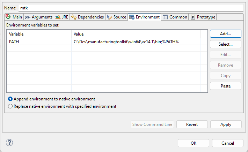This screenshot has width=248, height=152.
Task: Click the Value column header
Action: pyautogui.click(x=136, y=34)
